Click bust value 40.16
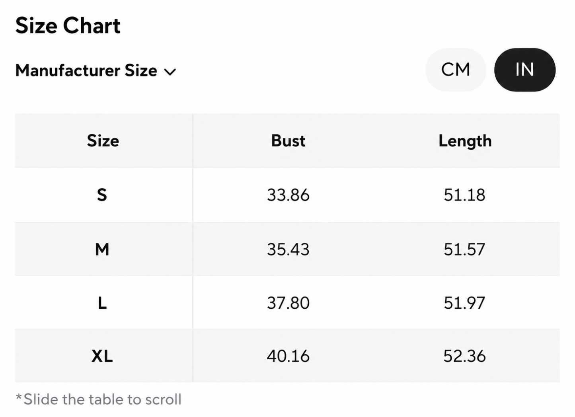Image resolution: width=575 pixels, height=417 pixels. tap(288, 356)
